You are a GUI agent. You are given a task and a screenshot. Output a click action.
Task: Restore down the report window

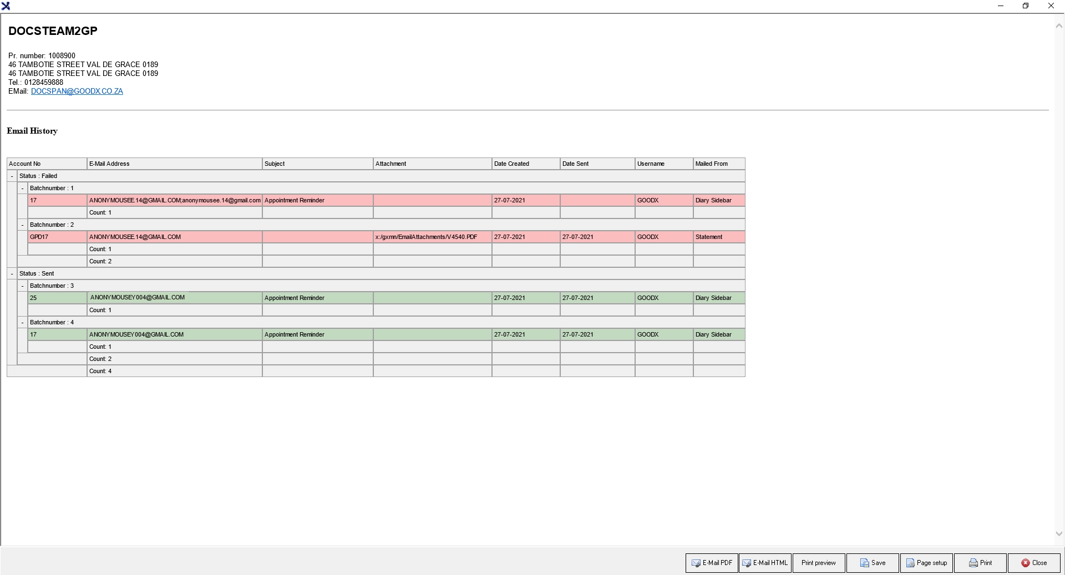(x=1026, y=6)
